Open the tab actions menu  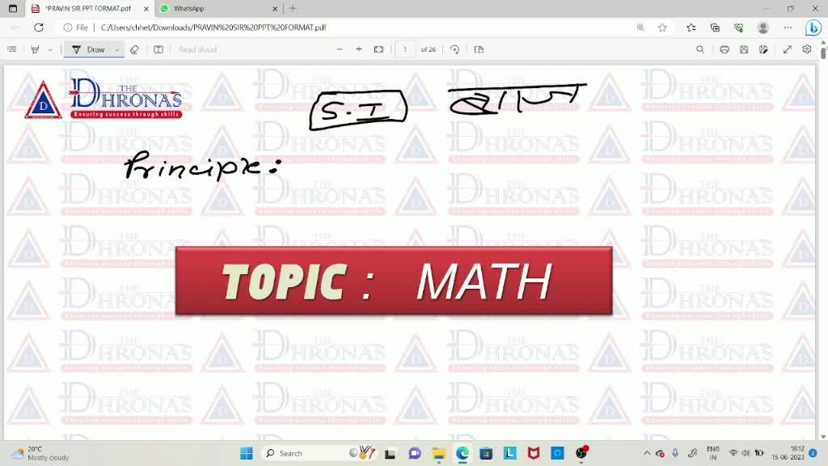(13, 8)
